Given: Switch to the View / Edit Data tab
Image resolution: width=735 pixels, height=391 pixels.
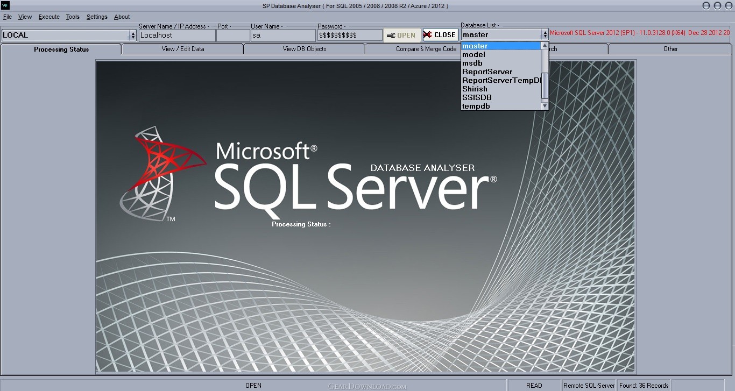Looking at the screenshot, I should coord(183,49).
